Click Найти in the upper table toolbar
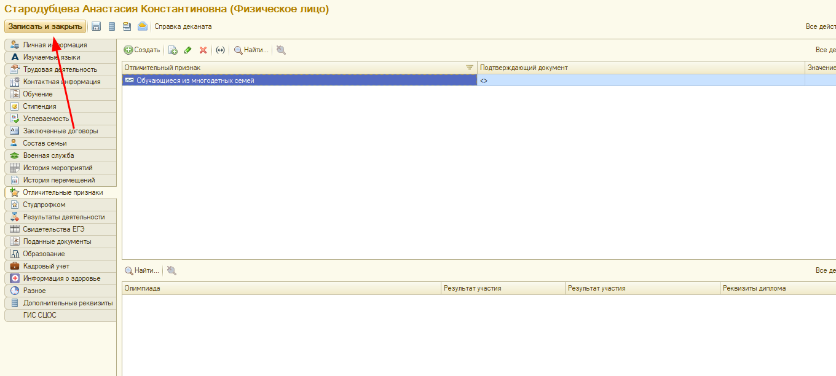The width and height of the screenshot is (836, 376). point(251,50)
